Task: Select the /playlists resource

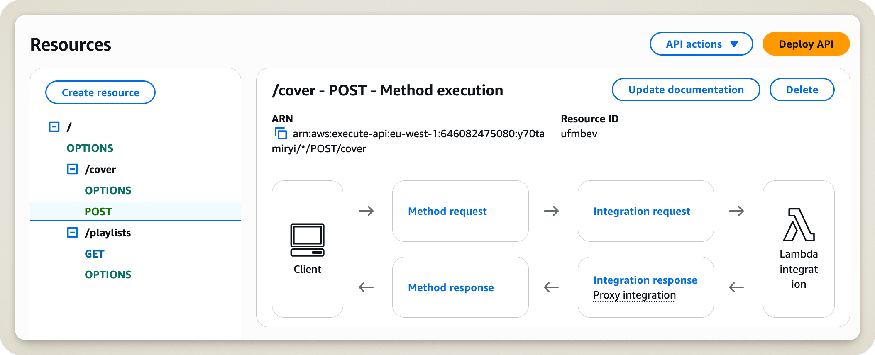Action: (x=108, y=233)
